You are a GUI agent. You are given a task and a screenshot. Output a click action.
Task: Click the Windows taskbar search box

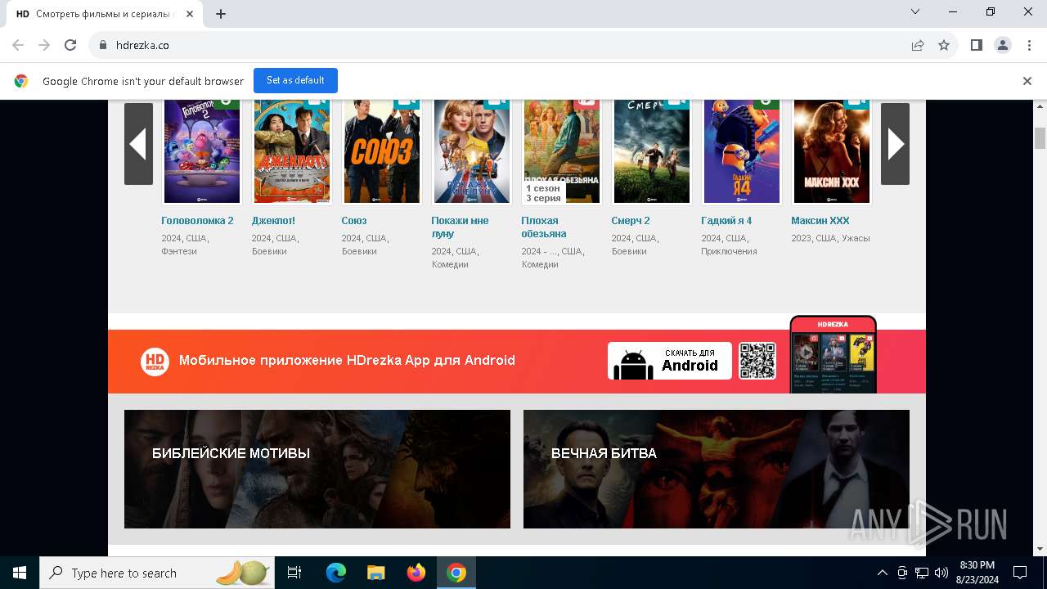coord(158,573)
